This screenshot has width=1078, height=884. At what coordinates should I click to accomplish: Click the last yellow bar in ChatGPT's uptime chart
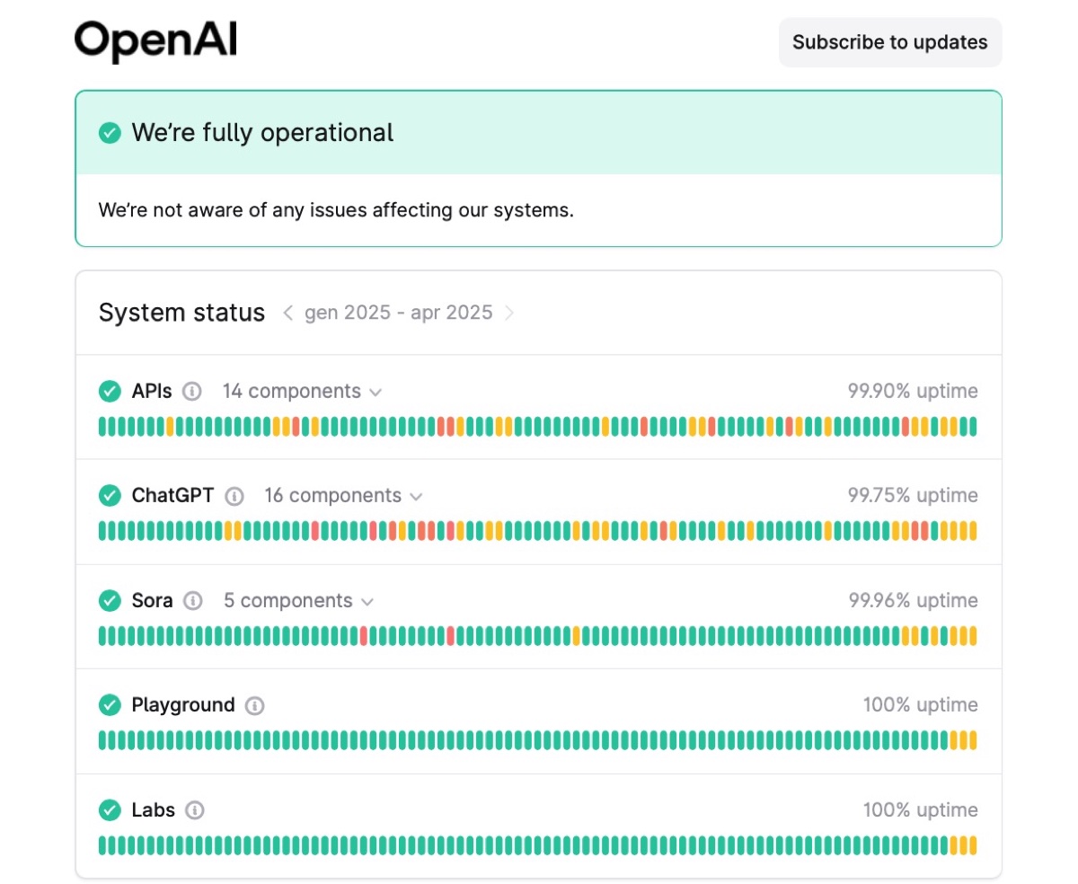tap(973, 531)
